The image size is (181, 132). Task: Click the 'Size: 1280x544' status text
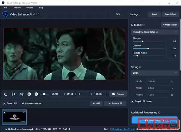(x=43, y=129)
